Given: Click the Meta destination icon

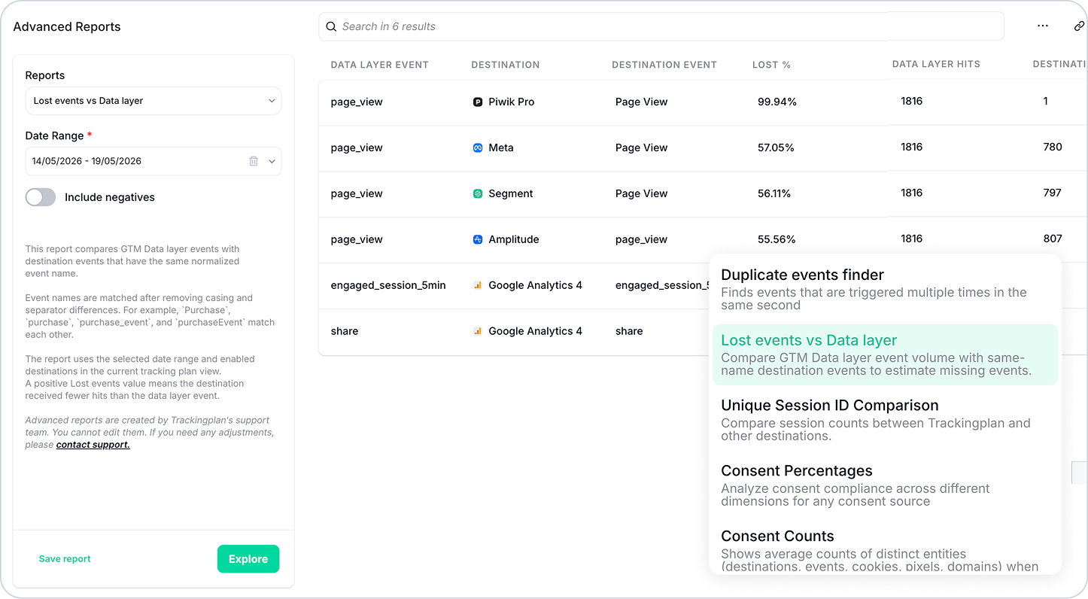Looking at the screenshot, I should coord(477,147).
